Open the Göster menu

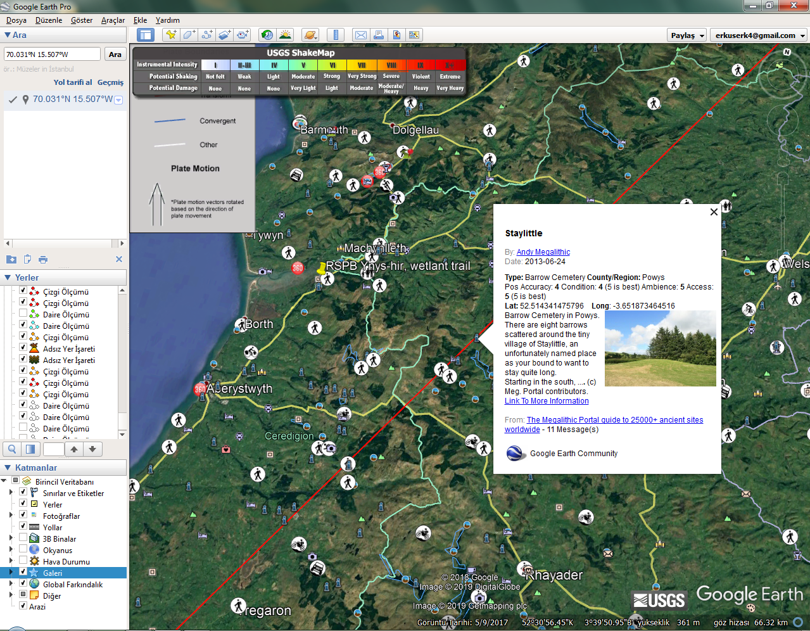pos(82,20)
